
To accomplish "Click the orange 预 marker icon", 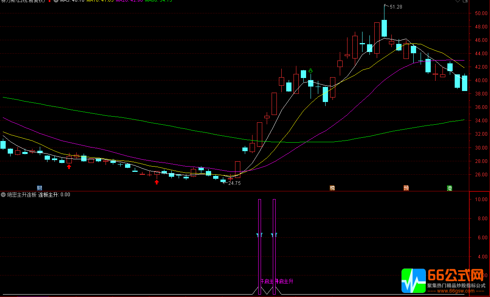I will 406,188.
